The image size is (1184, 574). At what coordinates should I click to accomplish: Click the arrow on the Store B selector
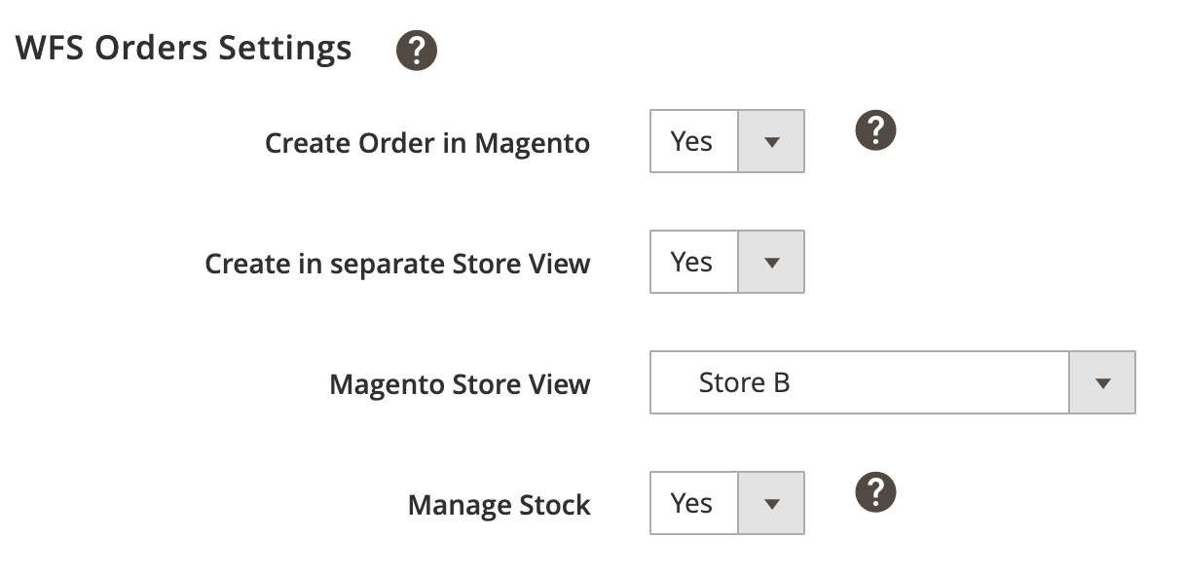point(1101,382)
